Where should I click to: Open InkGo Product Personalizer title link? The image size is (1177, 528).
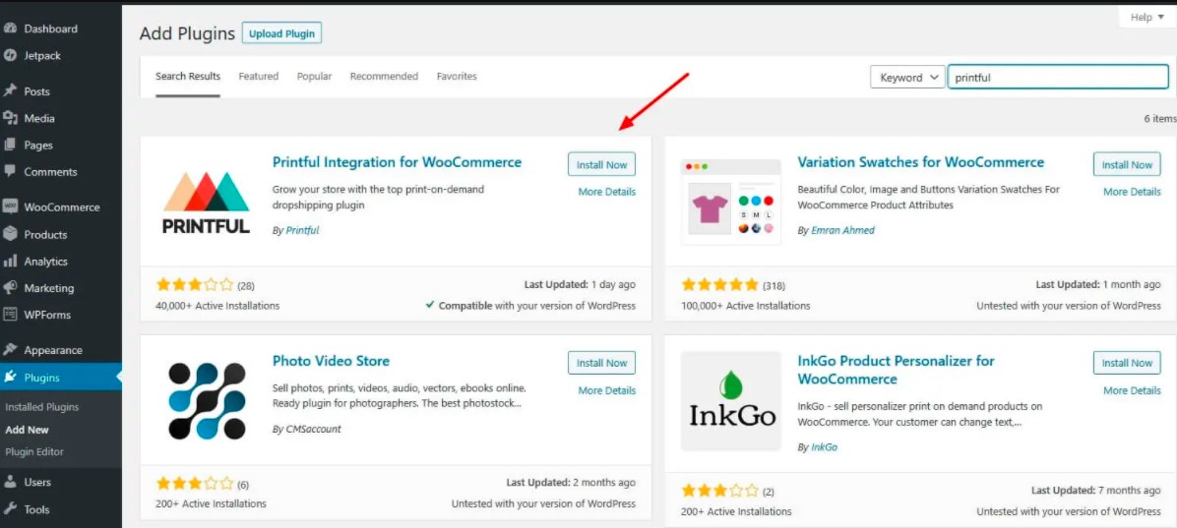point(897,370)
